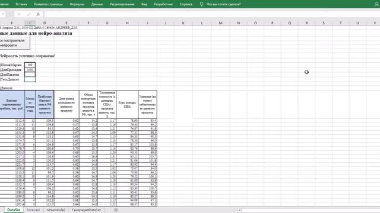
Task: Switch to the Forecast sheet tab
Action: click(x=33, y=210)
